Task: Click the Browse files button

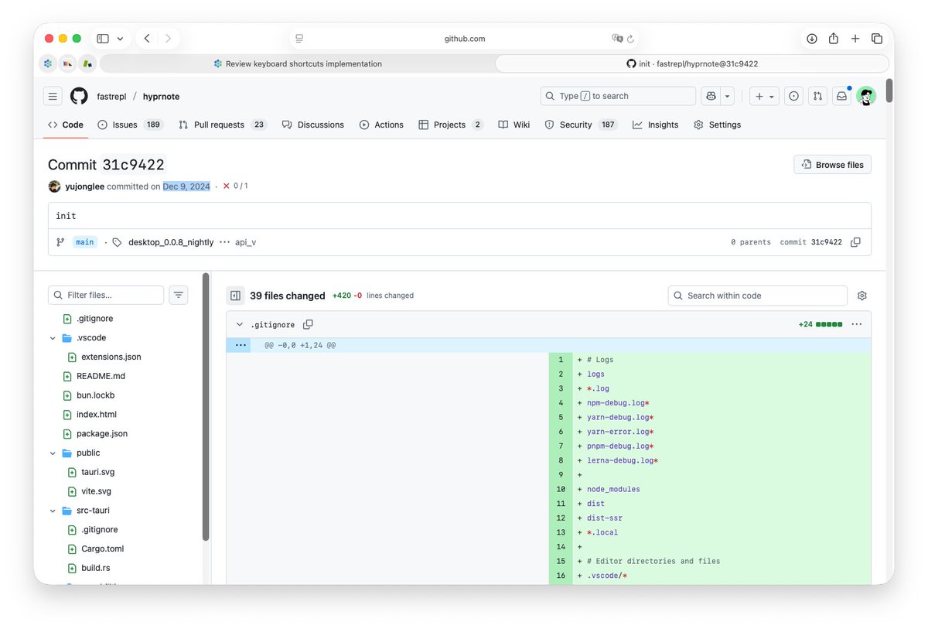Action: click(832, 165)
